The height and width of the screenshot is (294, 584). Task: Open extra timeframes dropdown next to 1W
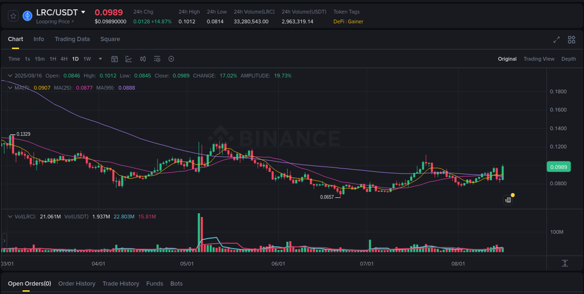point(100,59)
